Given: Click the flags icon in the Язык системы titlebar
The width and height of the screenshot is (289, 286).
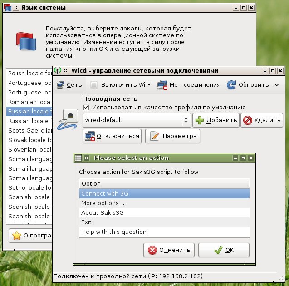Looking at the screenshot, I should (x=8, y=8).
